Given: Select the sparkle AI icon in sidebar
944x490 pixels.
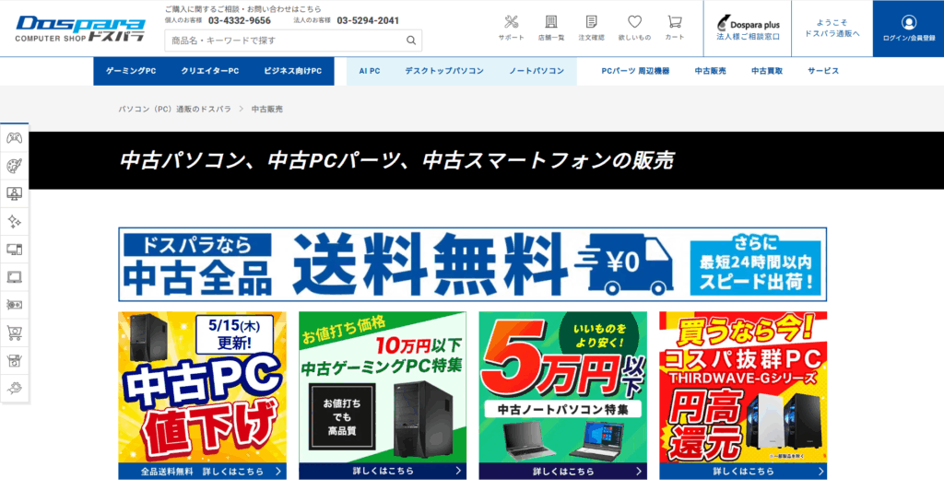Looking at the screenshot, I should [x=15, y=221].
